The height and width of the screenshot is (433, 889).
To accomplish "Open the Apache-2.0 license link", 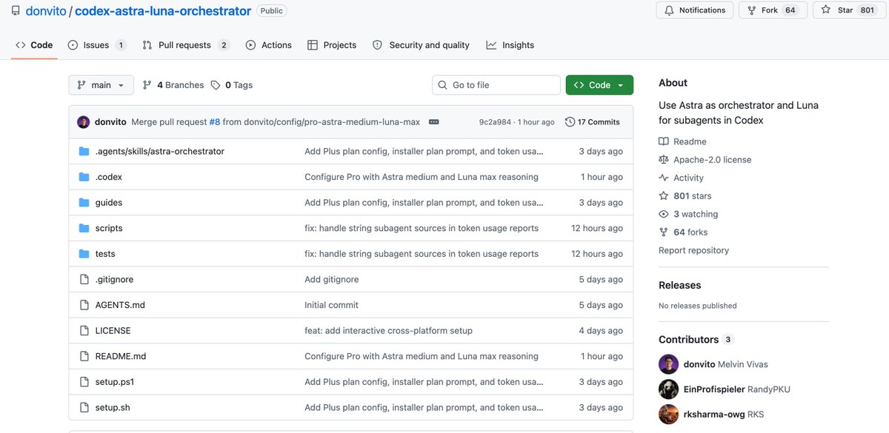I will pos(705,160).
